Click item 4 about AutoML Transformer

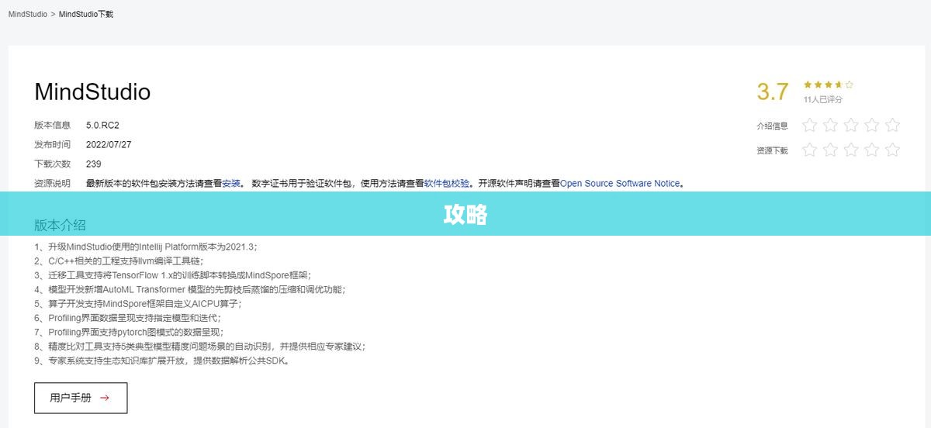(190, 289)
